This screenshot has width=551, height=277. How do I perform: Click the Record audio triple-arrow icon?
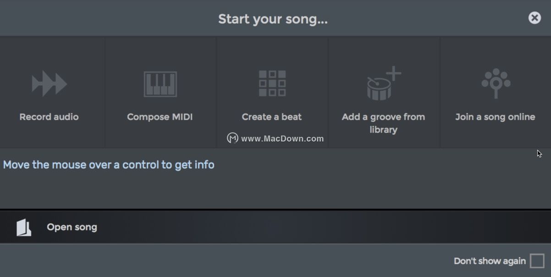pos(49,84)
